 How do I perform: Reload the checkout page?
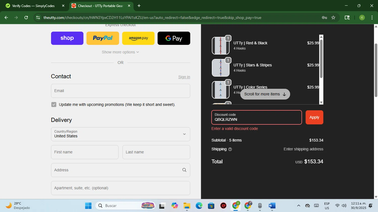coord(26,18)
